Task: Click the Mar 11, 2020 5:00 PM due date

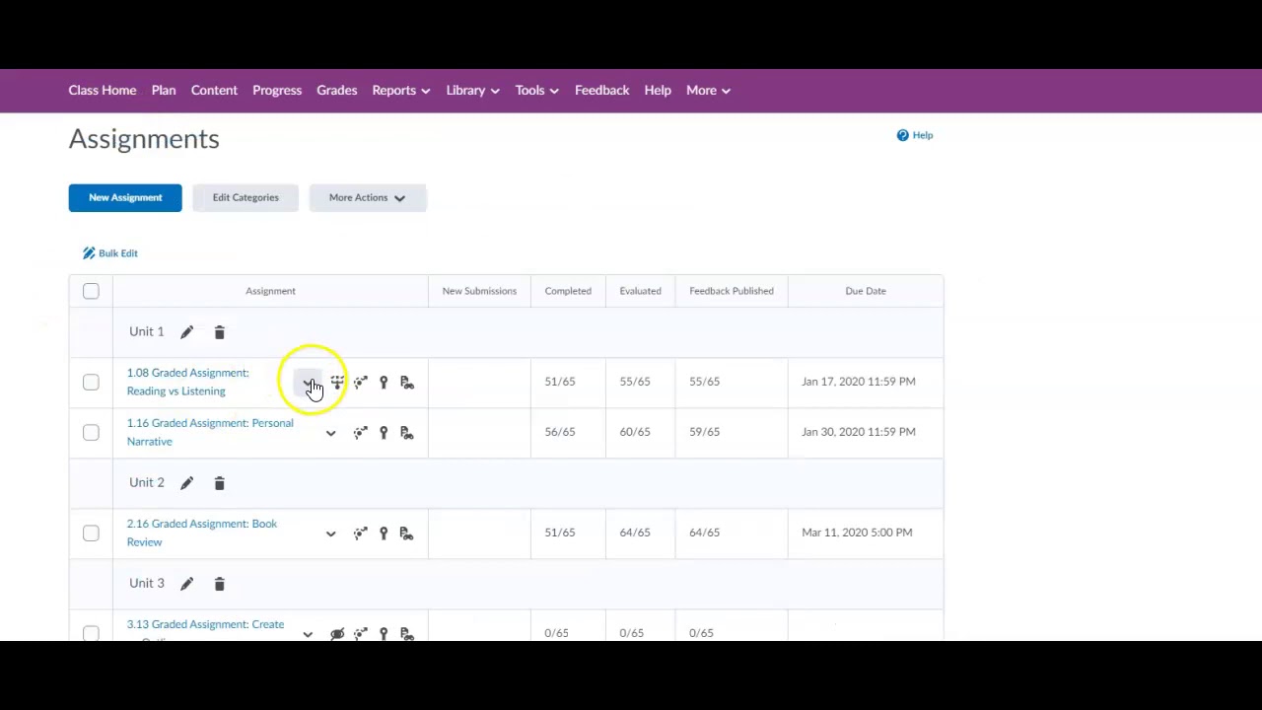Action: (x=857, y=532)
